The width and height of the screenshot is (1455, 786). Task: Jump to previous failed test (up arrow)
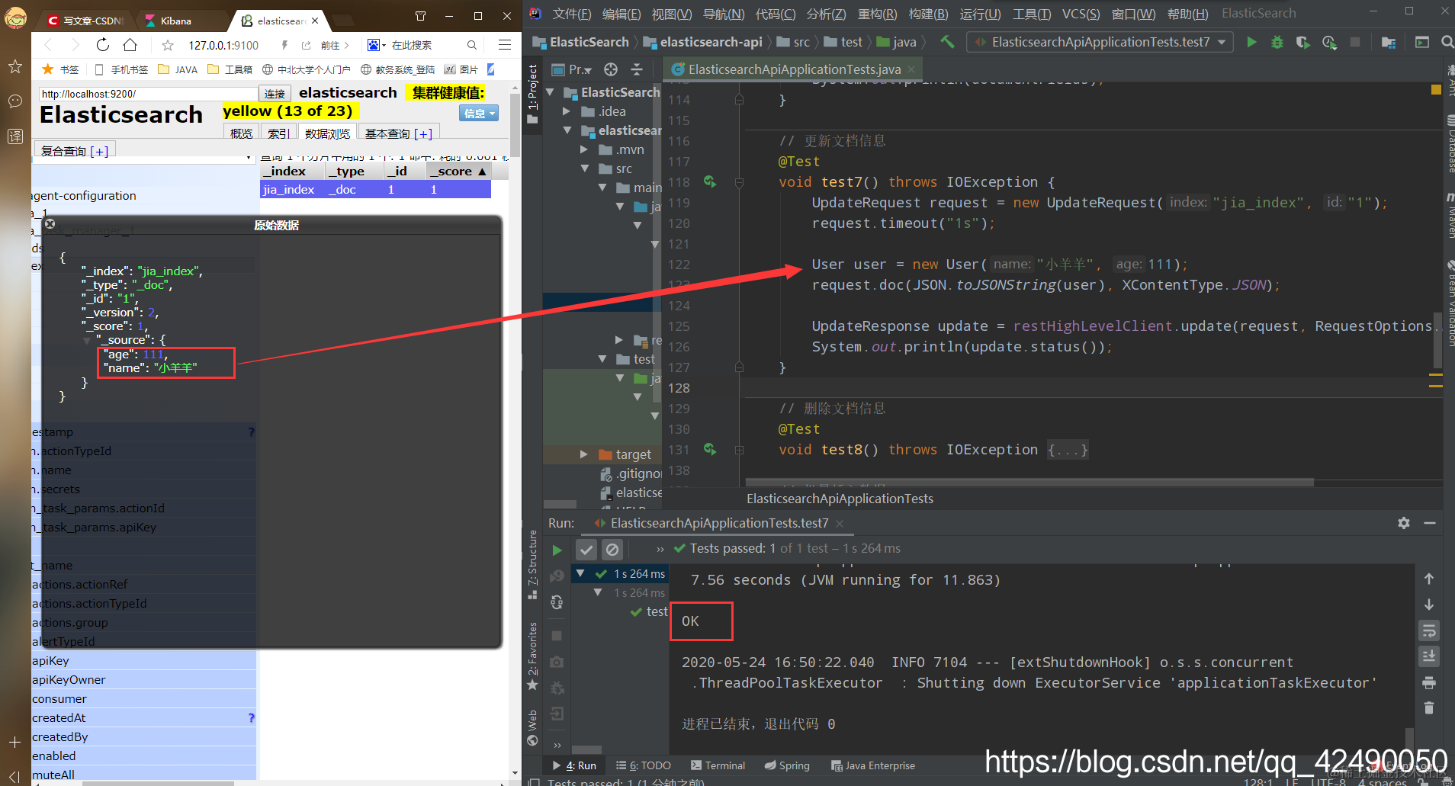(x=1429, y=579)
